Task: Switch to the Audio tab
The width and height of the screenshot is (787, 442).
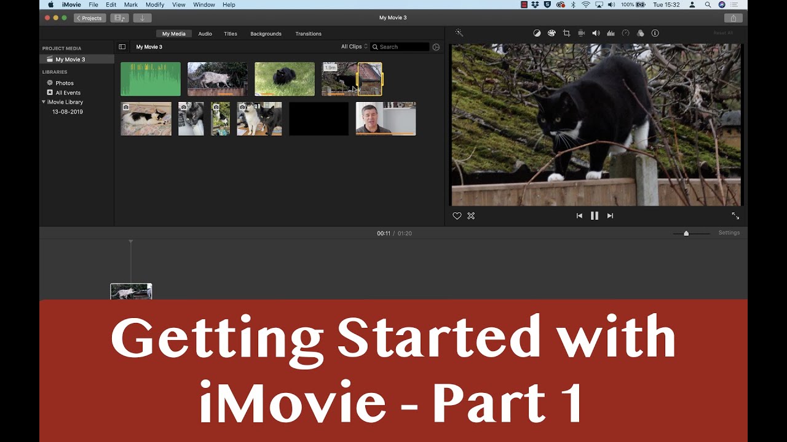Action: click(x=205, y=34)
